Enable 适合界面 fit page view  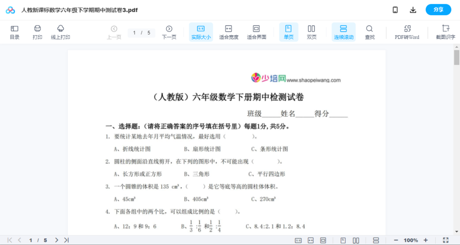tap(256, 32)
